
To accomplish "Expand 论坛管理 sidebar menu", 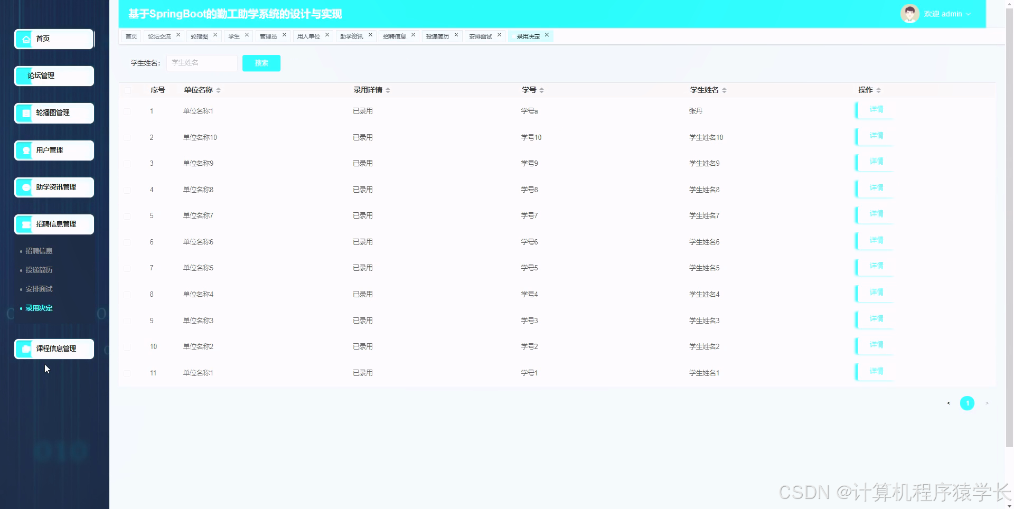I will pyautogui.click(x=54, y=76).
